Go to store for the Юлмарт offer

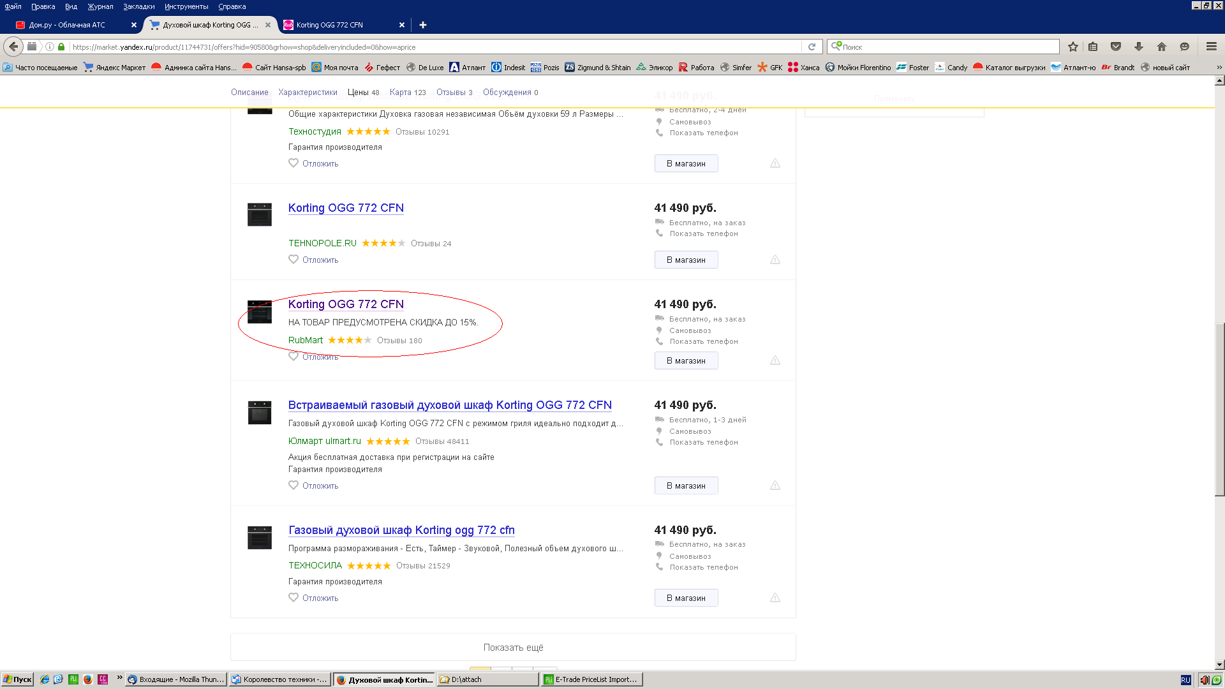(x=686, y=485)
